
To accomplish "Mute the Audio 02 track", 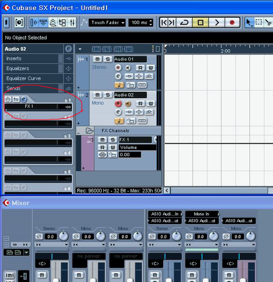I will pyautogui.click(x=98, y=95).
